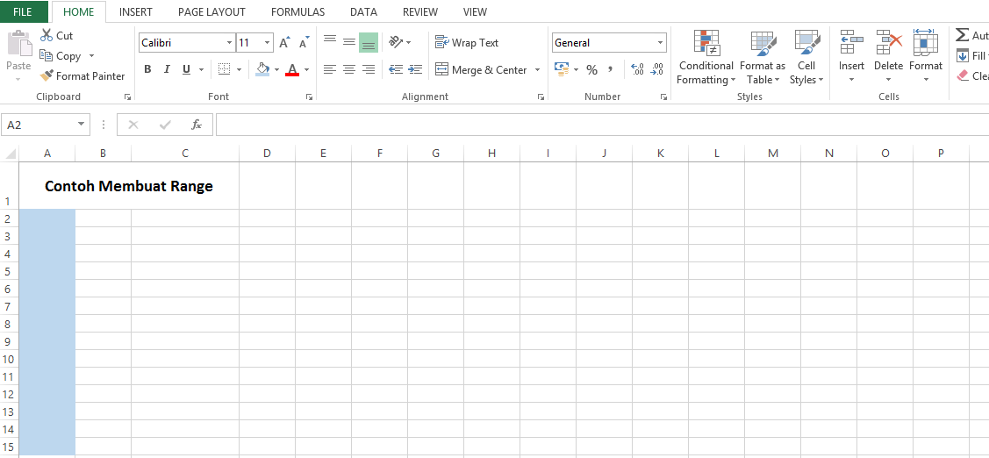The image size is (989, 458).
Task: Activate the Format Painter brush
Action: (x=46, y=75)
